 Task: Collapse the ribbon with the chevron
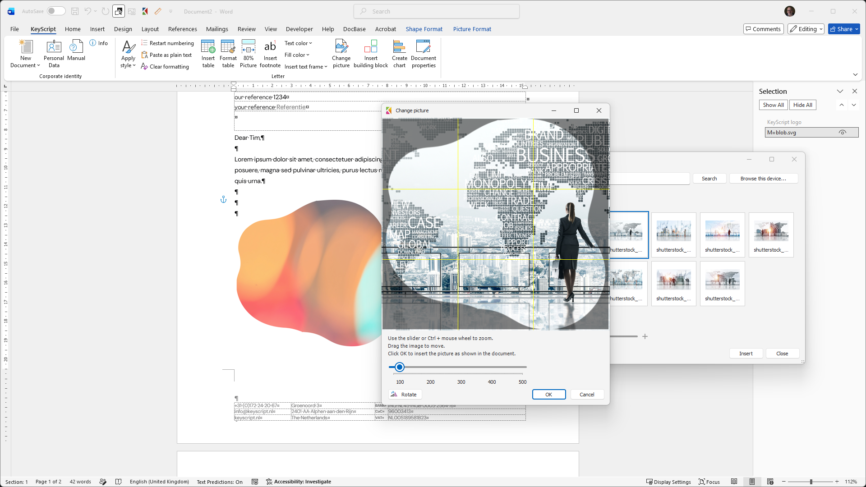[855, 74]
